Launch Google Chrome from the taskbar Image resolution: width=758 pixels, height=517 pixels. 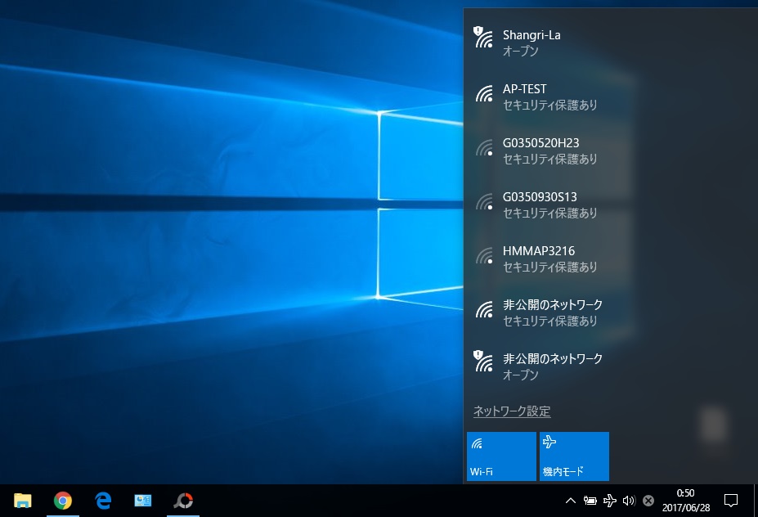[x=63, y=501]
